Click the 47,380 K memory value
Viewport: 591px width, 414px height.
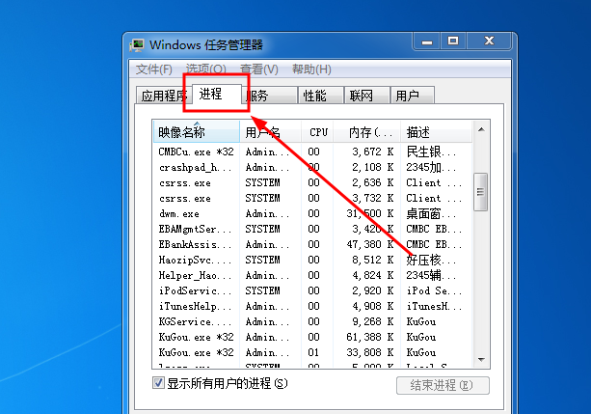coord(370,244)
